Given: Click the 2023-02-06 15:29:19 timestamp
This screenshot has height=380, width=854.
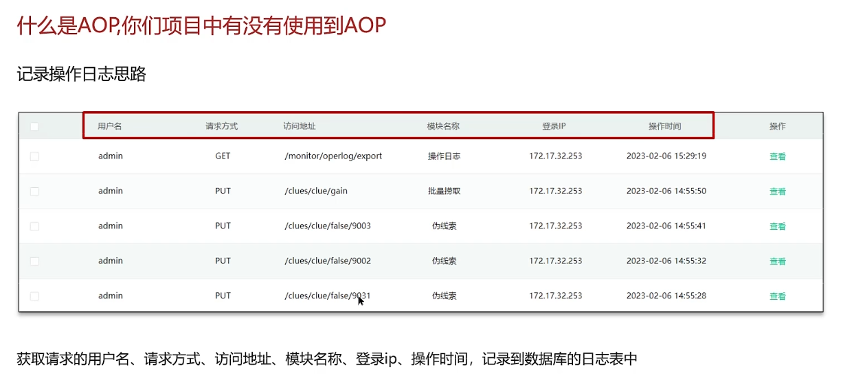Looking at the screenshot, I should 666,156.
